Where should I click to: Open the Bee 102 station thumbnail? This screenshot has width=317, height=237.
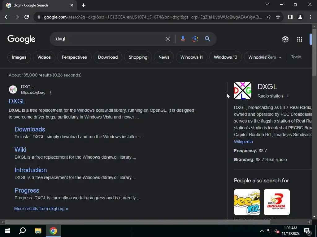(247, 202)
